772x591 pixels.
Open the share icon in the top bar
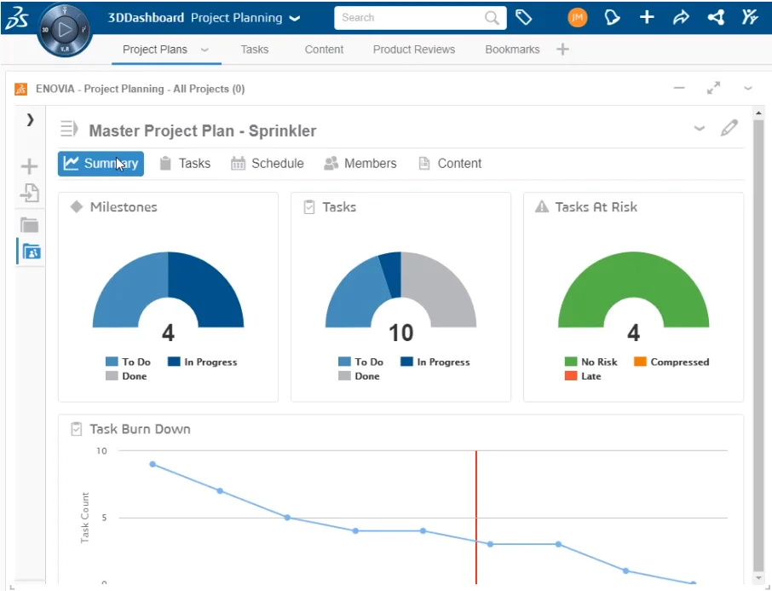[681, 17]
